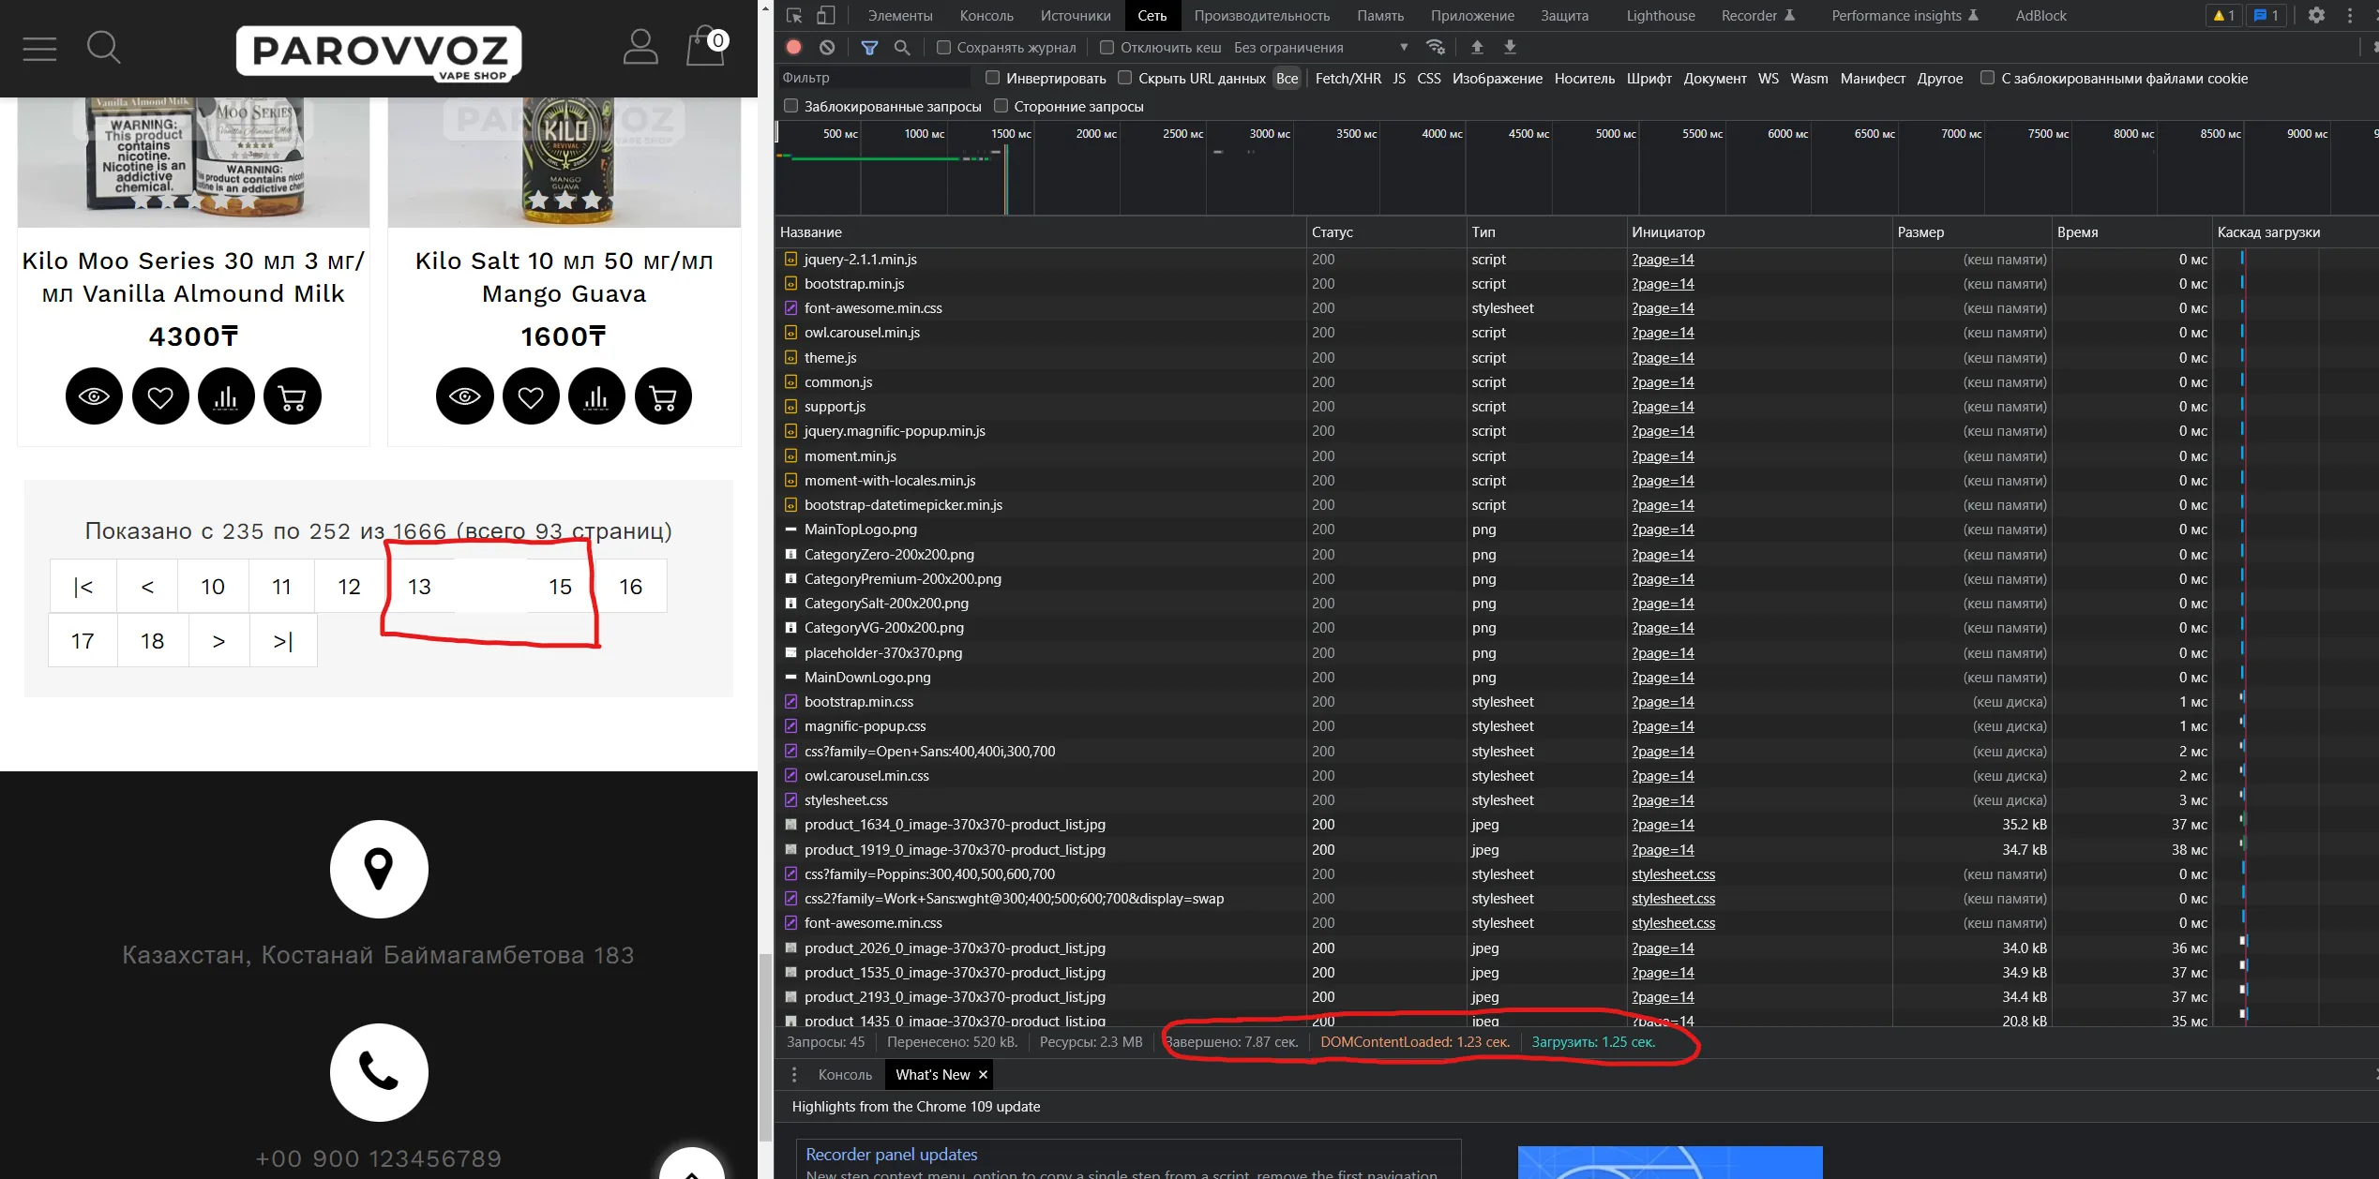Open Kilo Salt 10 мл Mango Guava product title
The height and width of the screenshot is (1179, 2379).
point(565,277)
